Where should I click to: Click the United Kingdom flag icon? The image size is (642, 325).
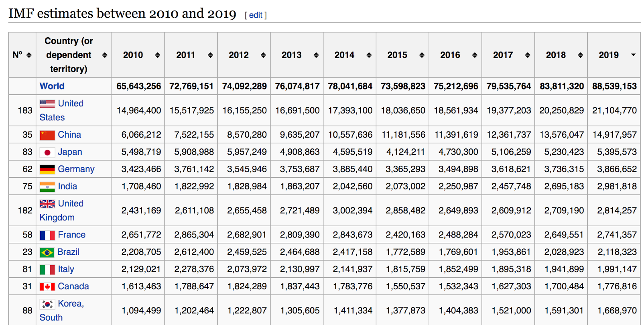pos(47,204)
